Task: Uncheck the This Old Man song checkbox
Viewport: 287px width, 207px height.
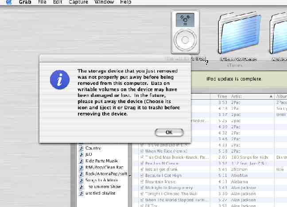Action: [x=142, y=157]
